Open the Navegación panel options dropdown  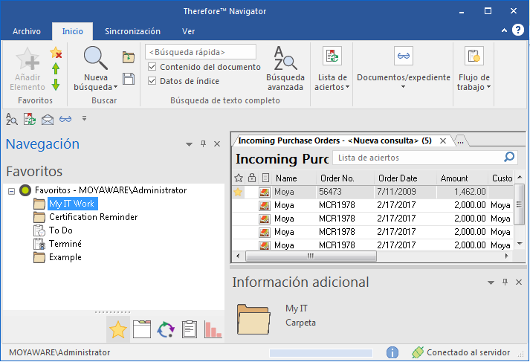point(189,144)
